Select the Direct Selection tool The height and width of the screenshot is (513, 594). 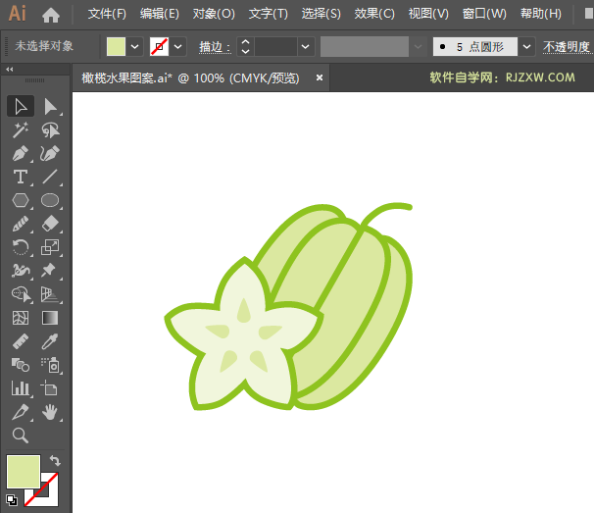tap(50, 106)
